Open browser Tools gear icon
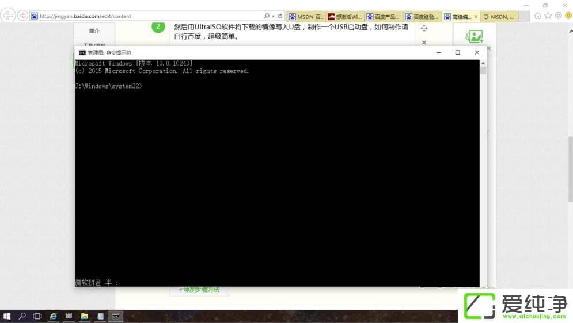 click(558, 16)
